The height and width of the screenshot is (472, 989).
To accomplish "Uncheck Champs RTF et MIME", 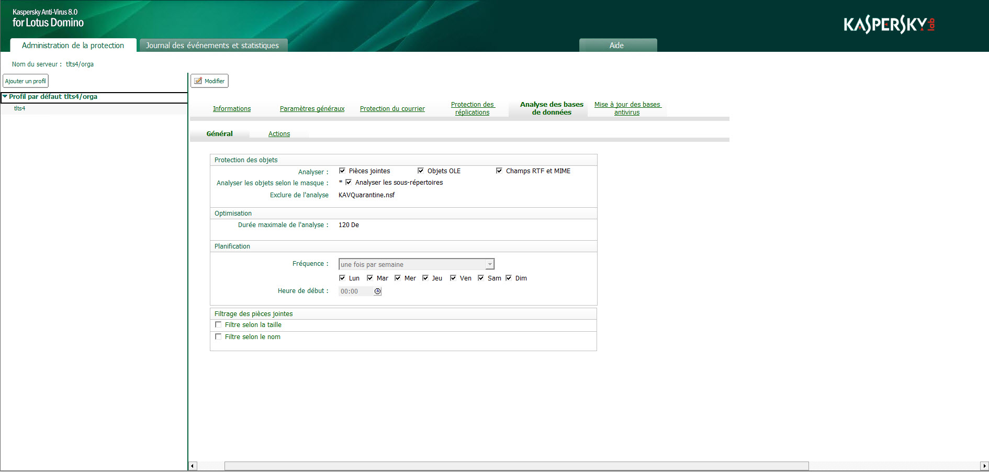I will coord(499,171).
